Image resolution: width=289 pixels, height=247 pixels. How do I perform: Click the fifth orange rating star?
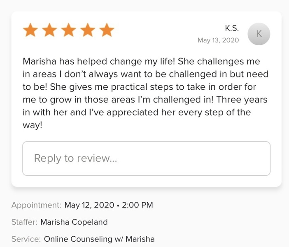coord(107,30)
